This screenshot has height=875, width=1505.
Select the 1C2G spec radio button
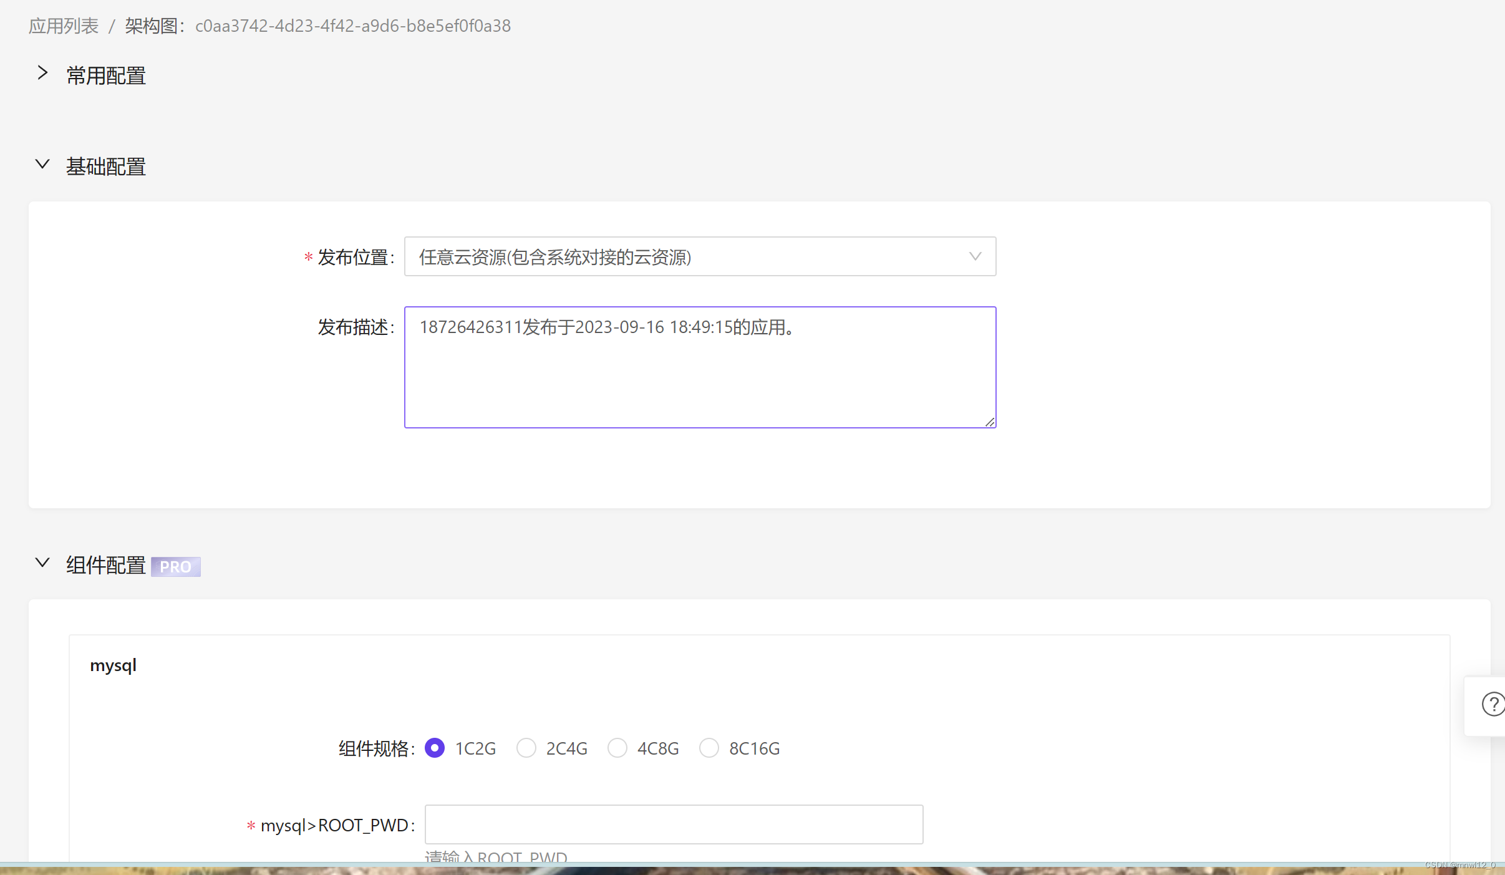pos(435,748)
